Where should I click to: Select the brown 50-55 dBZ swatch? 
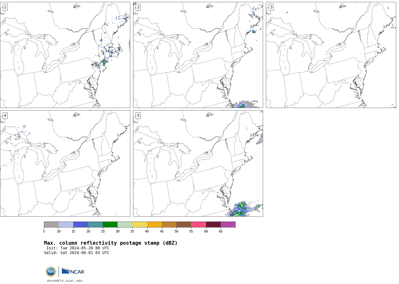click(184, 225)
